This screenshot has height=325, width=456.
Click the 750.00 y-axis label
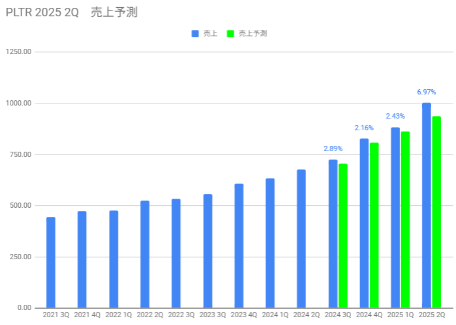pos(20,154)
